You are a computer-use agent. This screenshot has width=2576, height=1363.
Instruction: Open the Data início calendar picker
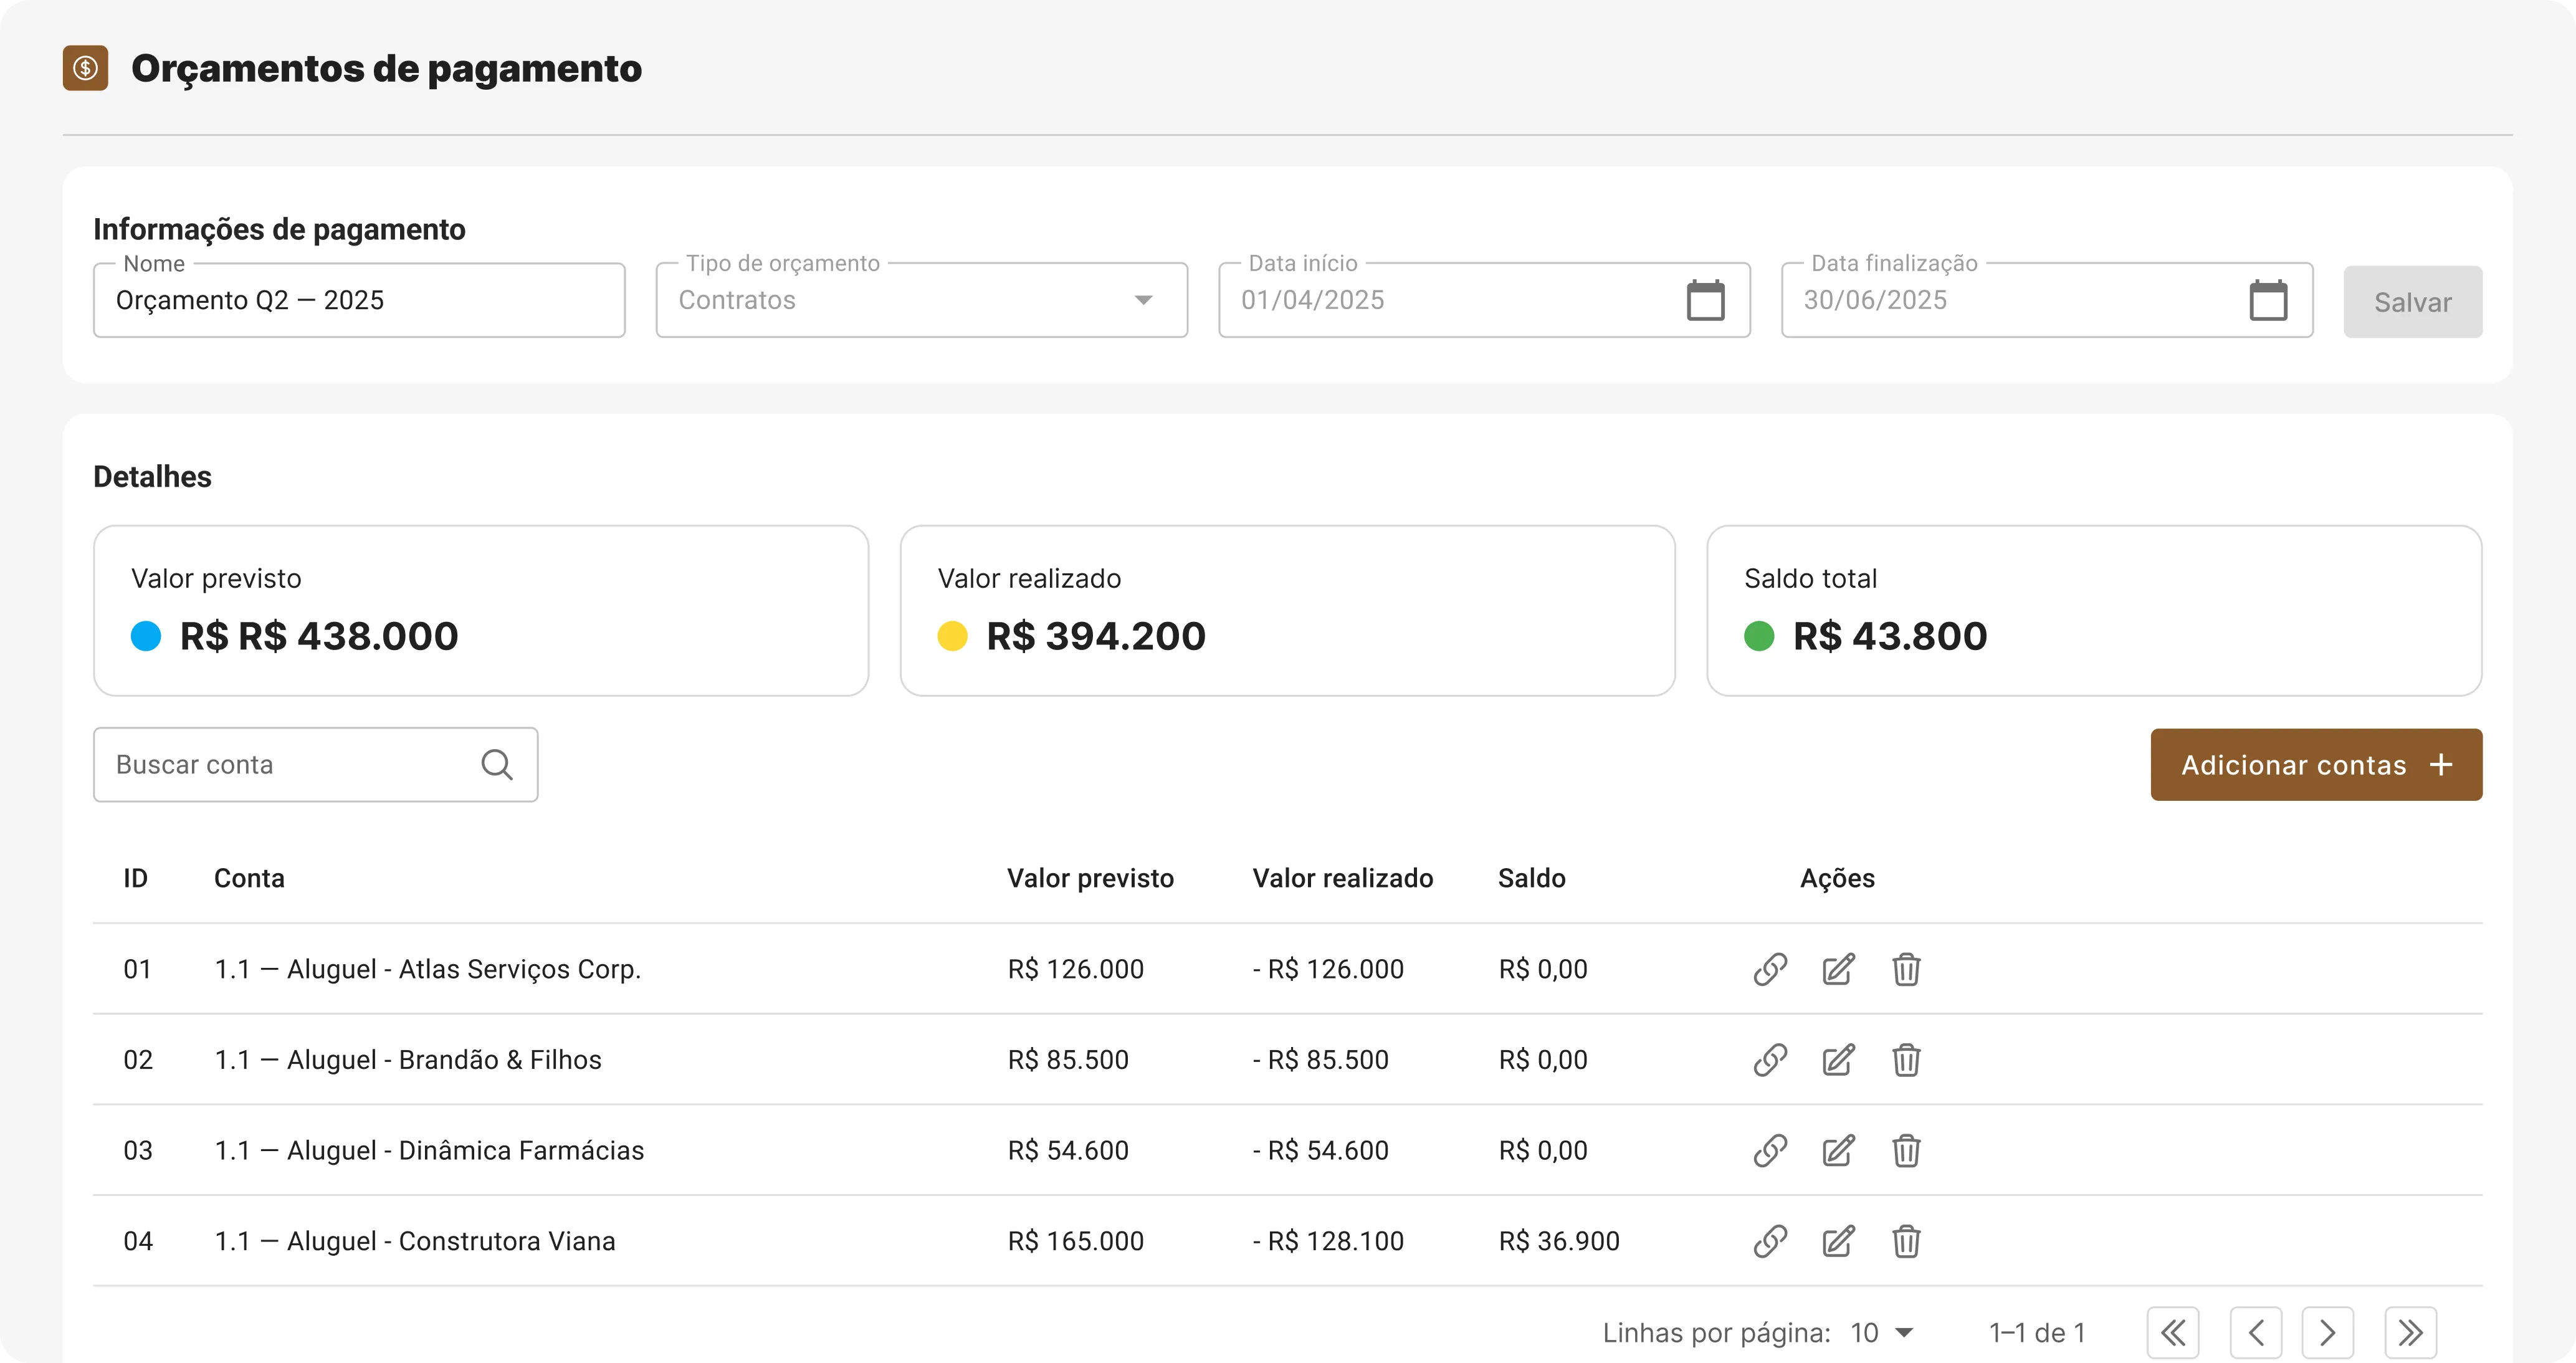[x=1705, y=300]
